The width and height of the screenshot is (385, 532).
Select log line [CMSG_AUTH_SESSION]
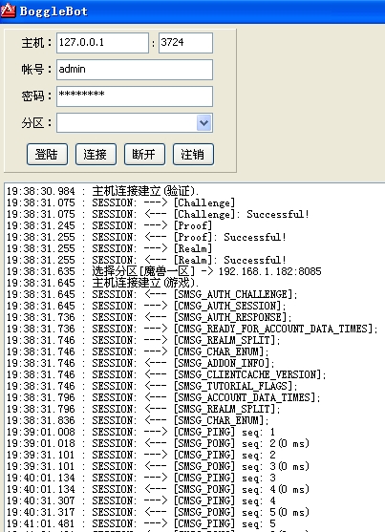146,306
